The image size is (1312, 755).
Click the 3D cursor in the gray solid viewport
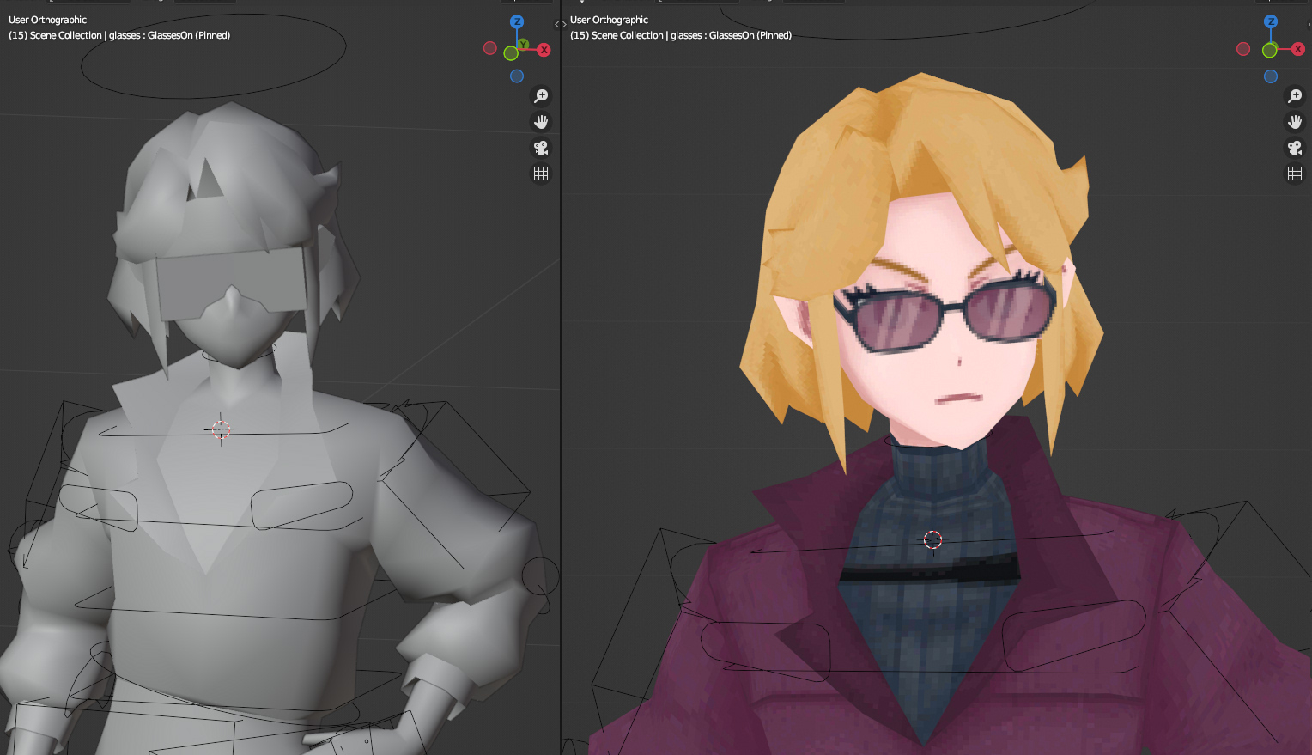tap(221, 429)
